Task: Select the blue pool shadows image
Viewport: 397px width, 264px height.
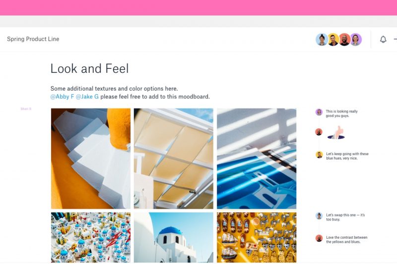Action: pyautogui.click(x=257, y=158)
